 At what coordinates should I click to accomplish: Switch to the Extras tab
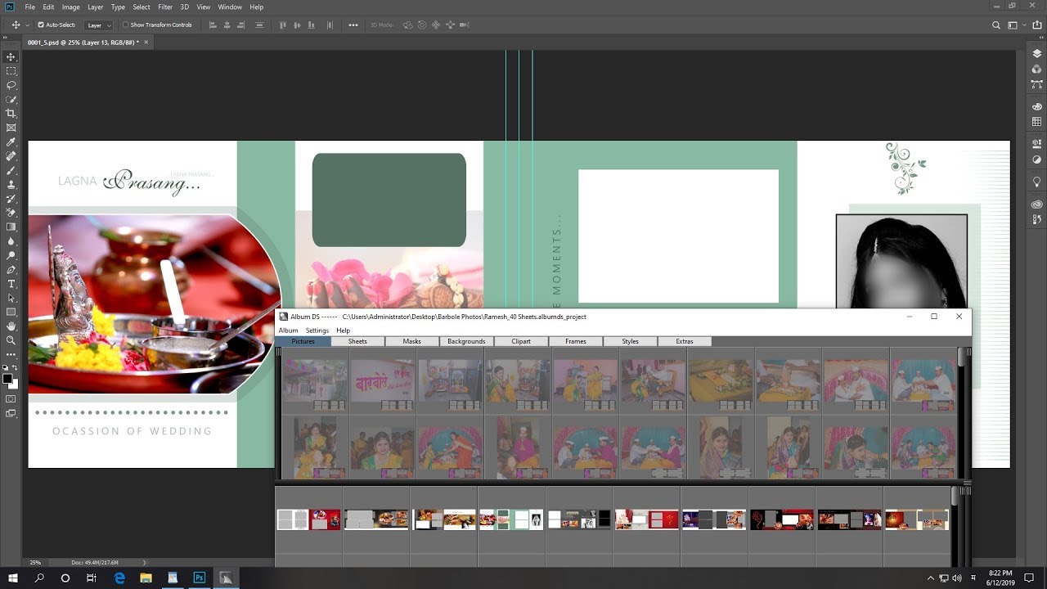(685, 341)
